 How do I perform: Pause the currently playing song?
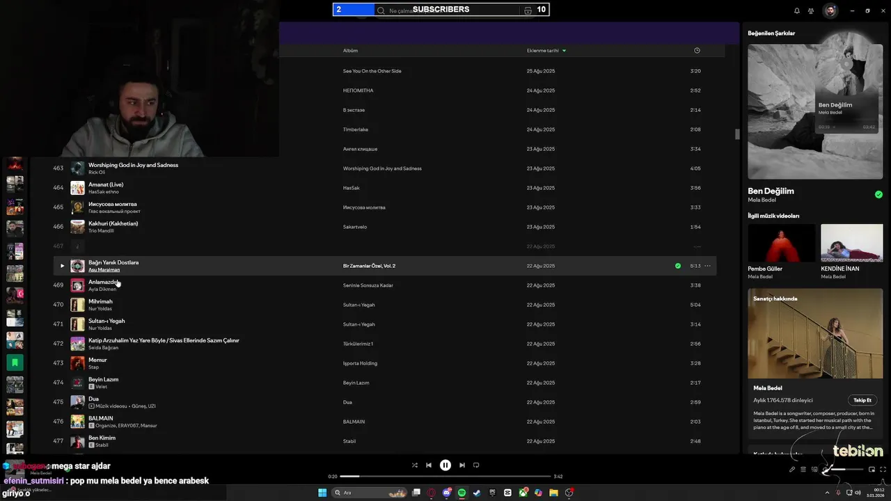[x=445, y=466]
